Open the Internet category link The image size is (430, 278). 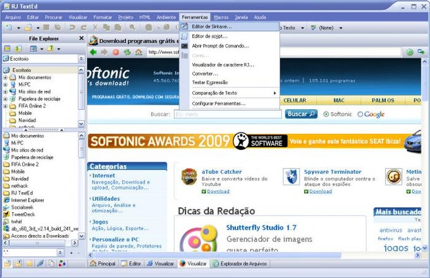[103, 176]
